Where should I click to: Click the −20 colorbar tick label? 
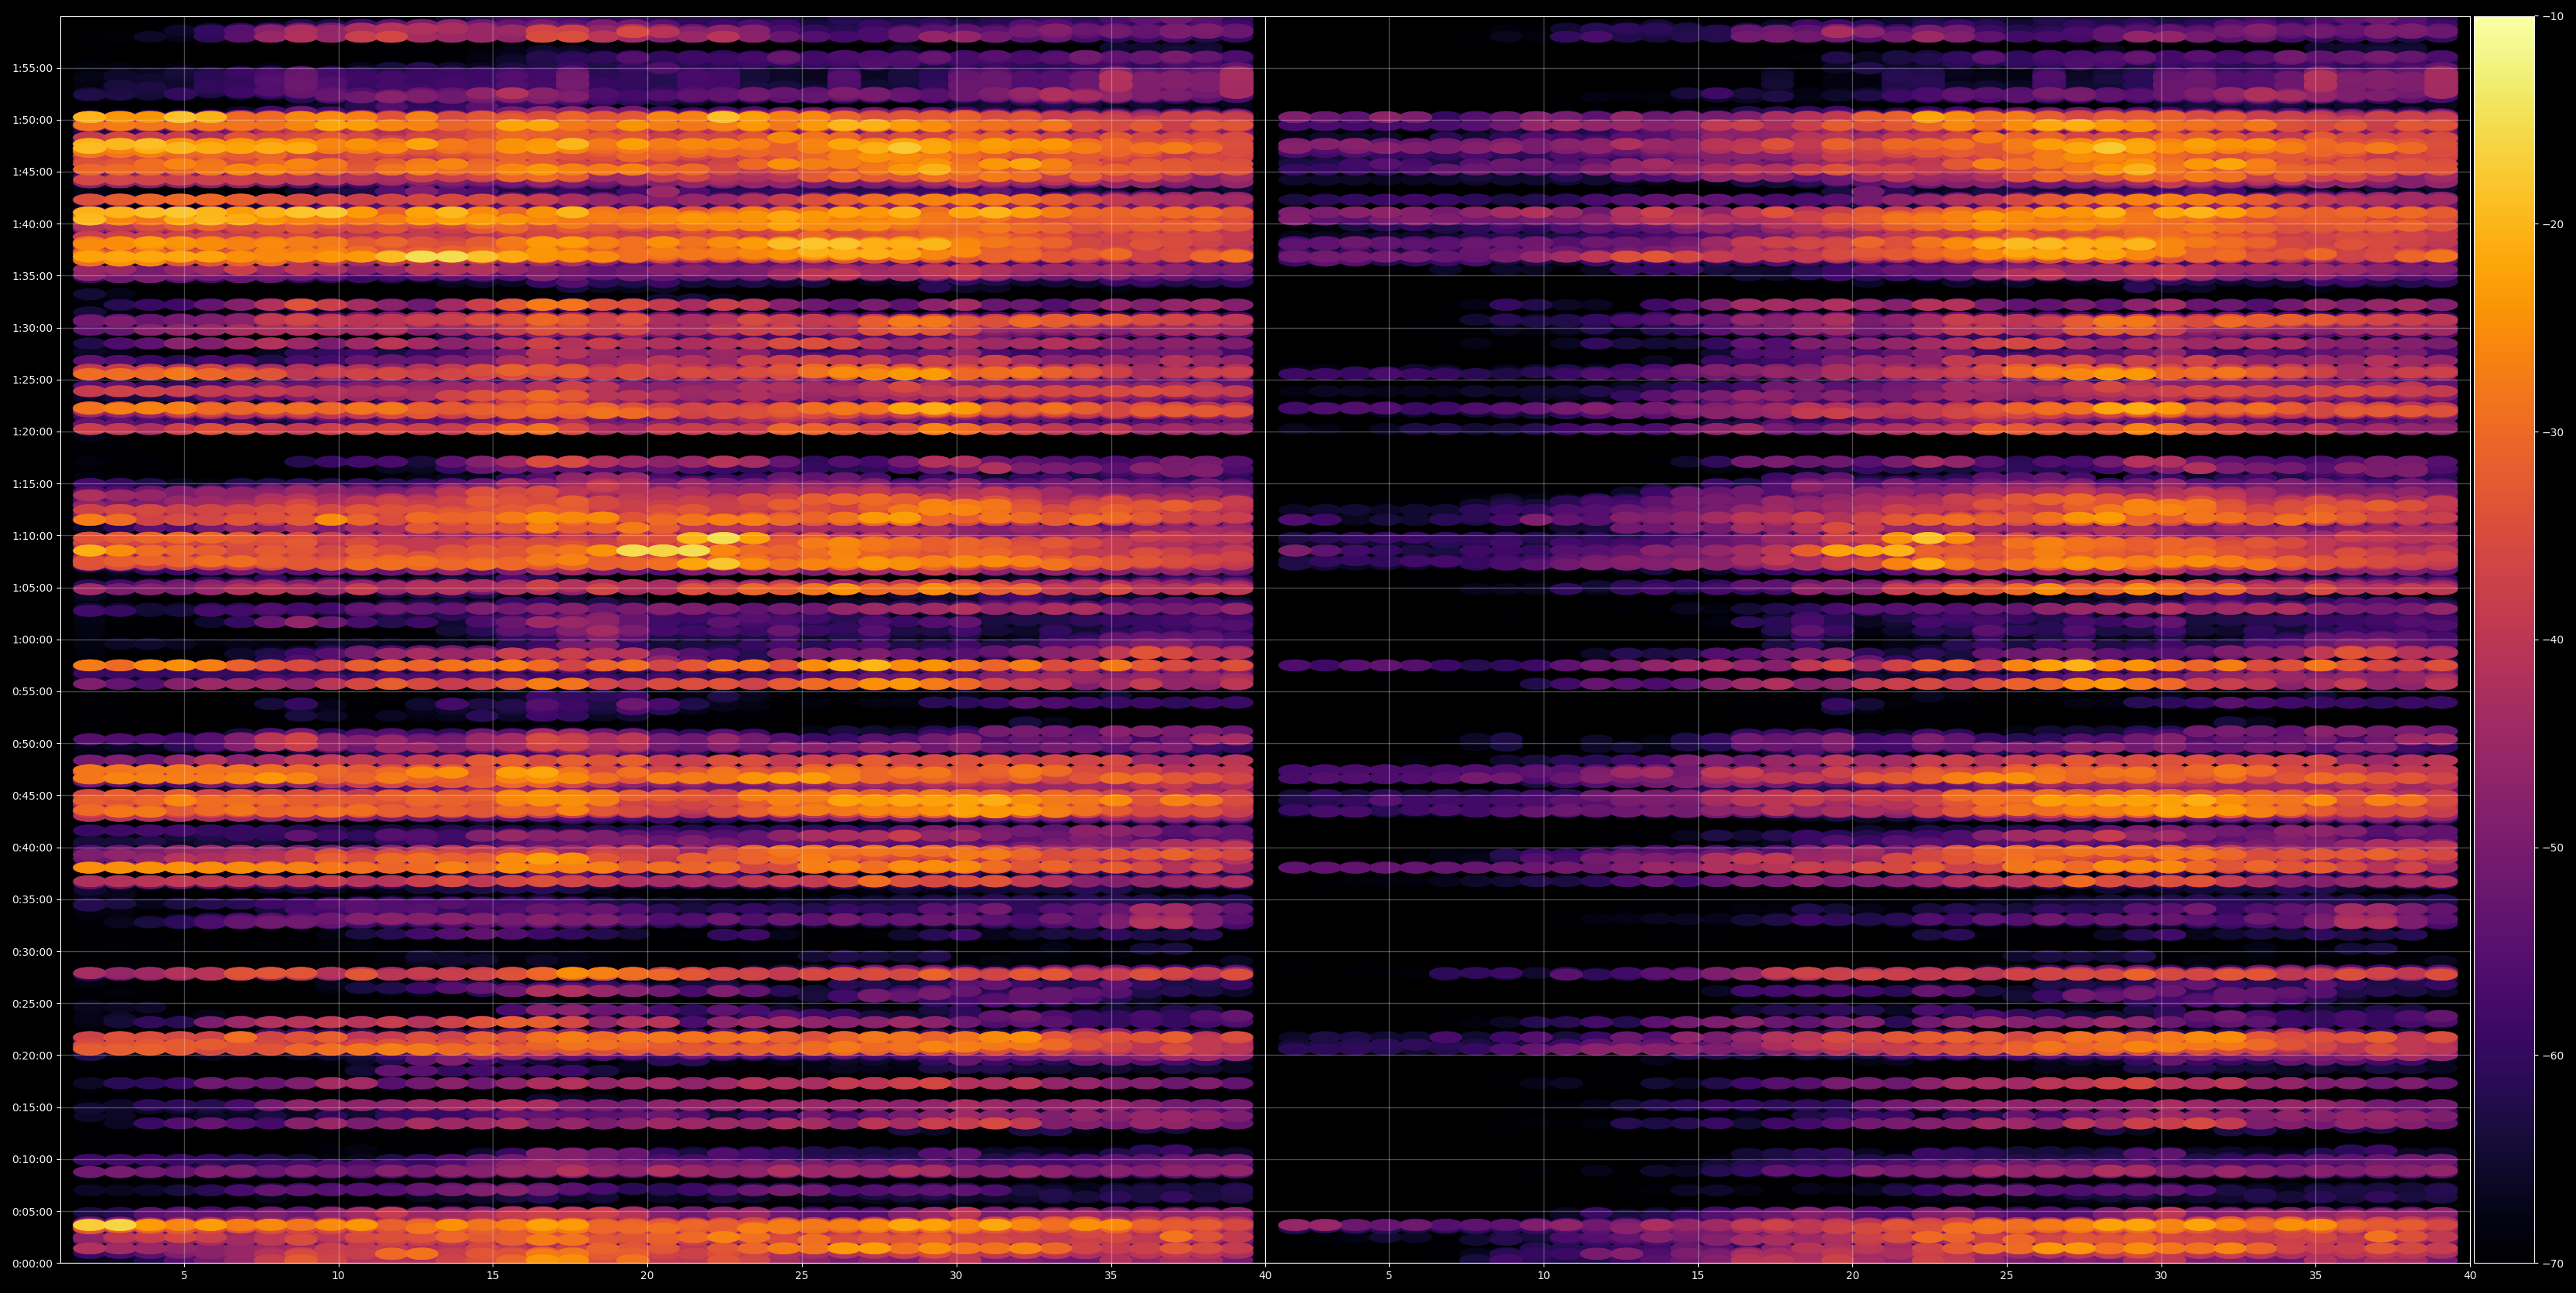pyautogui.click(x=2553, y=225)
